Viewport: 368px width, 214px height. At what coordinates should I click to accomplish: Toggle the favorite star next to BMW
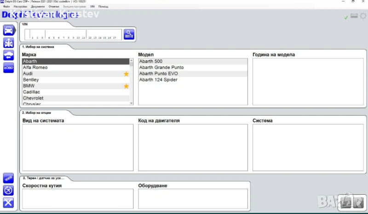tap(126, 86)
